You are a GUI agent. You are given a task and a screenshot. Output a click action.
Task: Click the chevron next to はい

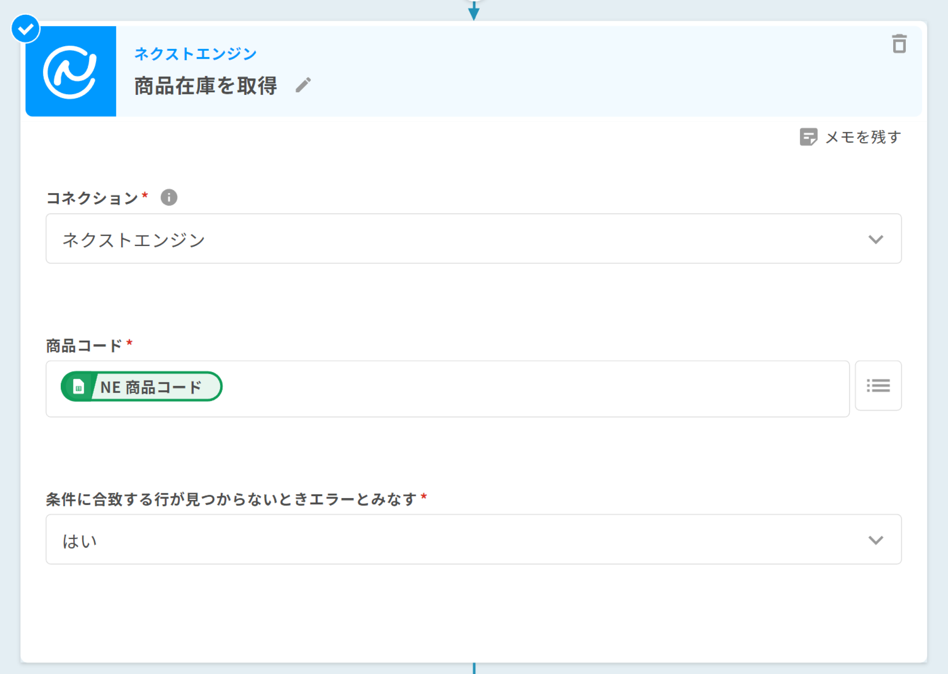tap(875, 540)
